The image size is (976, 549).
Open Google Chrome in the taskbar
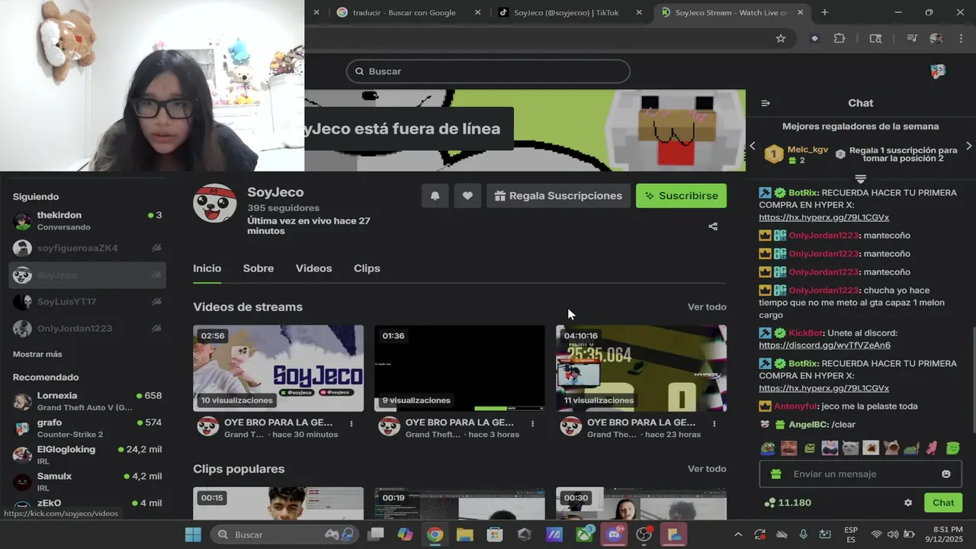pyautogui.click(x=435, y=535)
